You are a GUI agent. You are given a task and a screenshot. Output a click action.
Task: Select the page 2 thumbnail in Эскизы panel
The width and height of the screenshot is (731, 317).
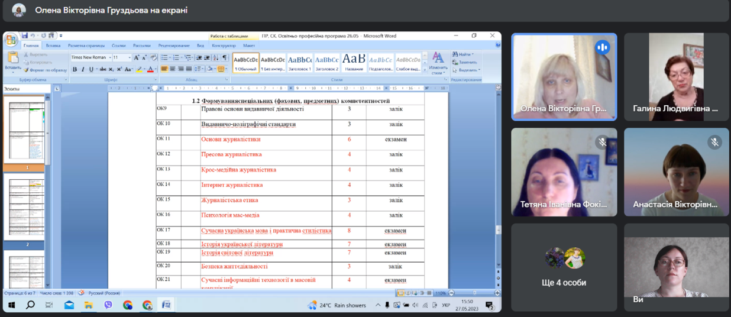(x=25, y=206)
